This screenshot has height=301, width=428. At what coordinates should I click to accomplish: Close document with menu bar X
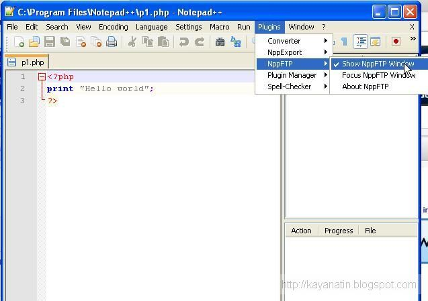(412, 27)
